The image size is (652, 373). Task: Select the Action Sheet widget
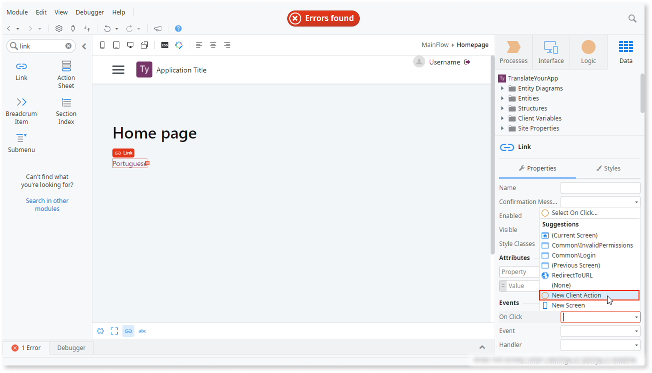tap(65, 73)
